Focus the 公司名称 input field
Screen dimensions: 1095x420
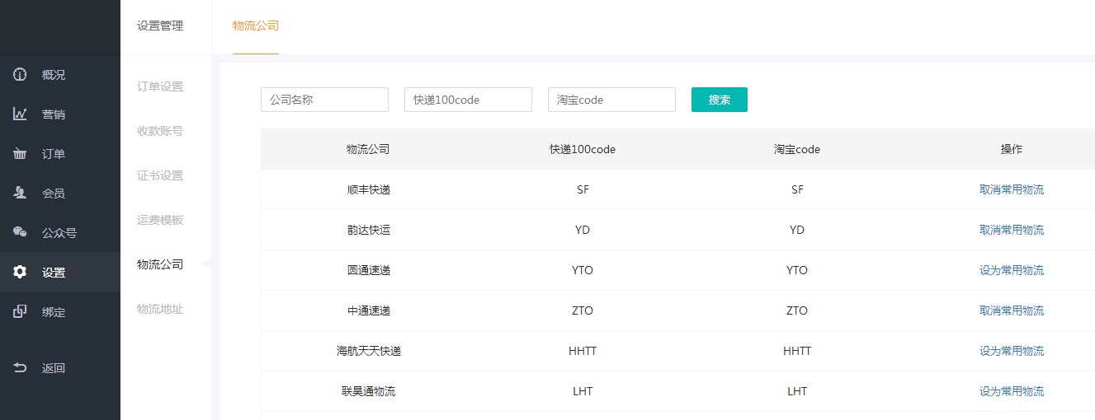coord(324,100)
